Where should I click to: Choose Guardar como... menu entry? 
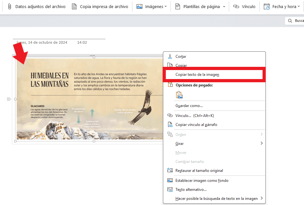[x=214, y=106]
